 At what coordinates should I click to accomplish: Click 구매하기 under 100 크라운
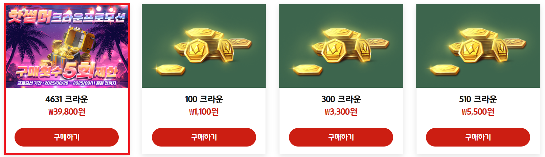coord(204,137)
